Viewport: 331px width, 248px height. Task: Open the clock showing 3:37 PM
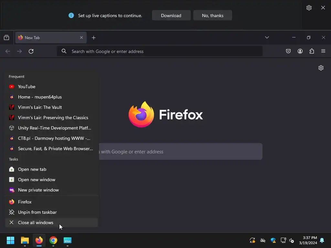pyautogui.click(x=308, y=240)
